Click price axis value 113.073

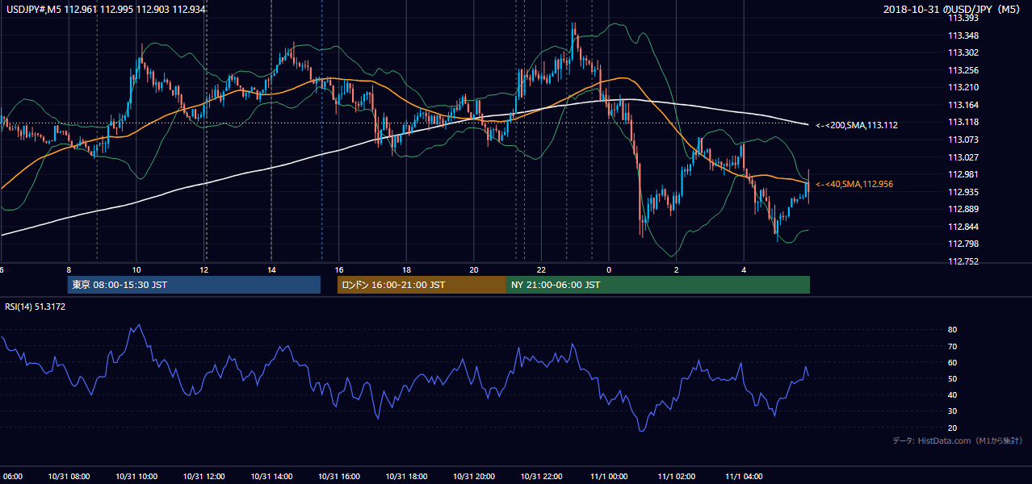tap(963, 140)
